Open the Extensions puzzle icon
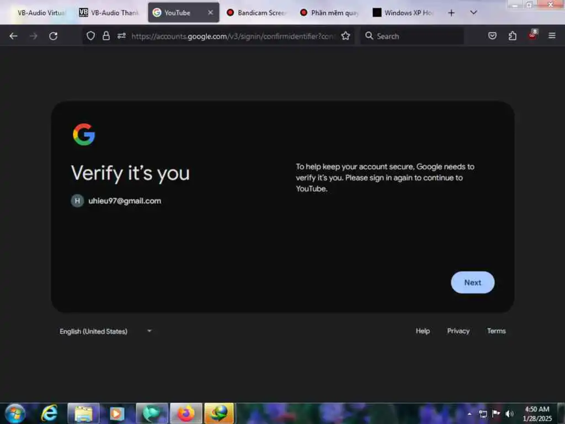Viewport: 565px width, 424px height. 513,36
